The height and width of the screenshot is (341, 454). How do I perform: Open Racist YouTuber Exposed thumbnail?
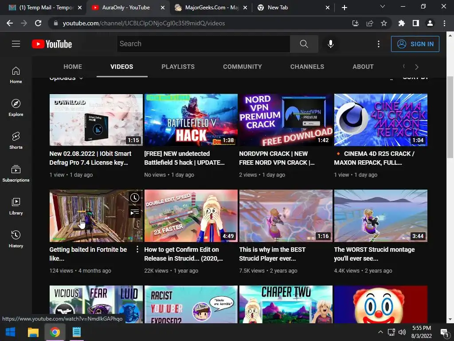point(191,304)
